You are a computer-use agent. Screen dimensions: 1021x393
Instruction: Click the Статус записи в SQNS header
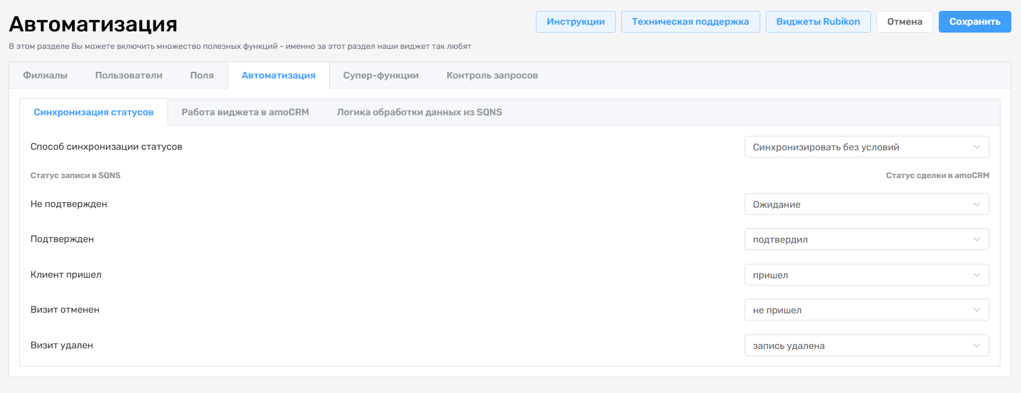pyautogui.click(x=76, y=176)
